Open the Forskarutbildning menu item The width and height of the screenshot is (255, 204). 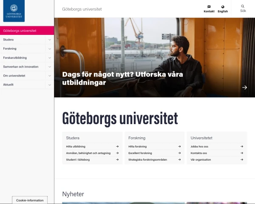(x=15, y=58)
